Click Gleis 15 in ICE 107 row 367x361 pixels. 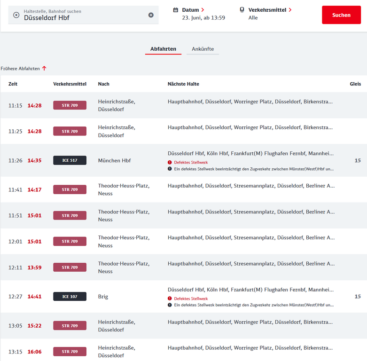(x=358, y=297)
